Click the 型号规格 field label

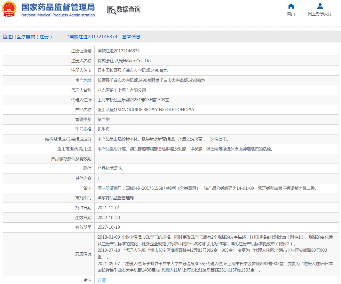point(83,129)
